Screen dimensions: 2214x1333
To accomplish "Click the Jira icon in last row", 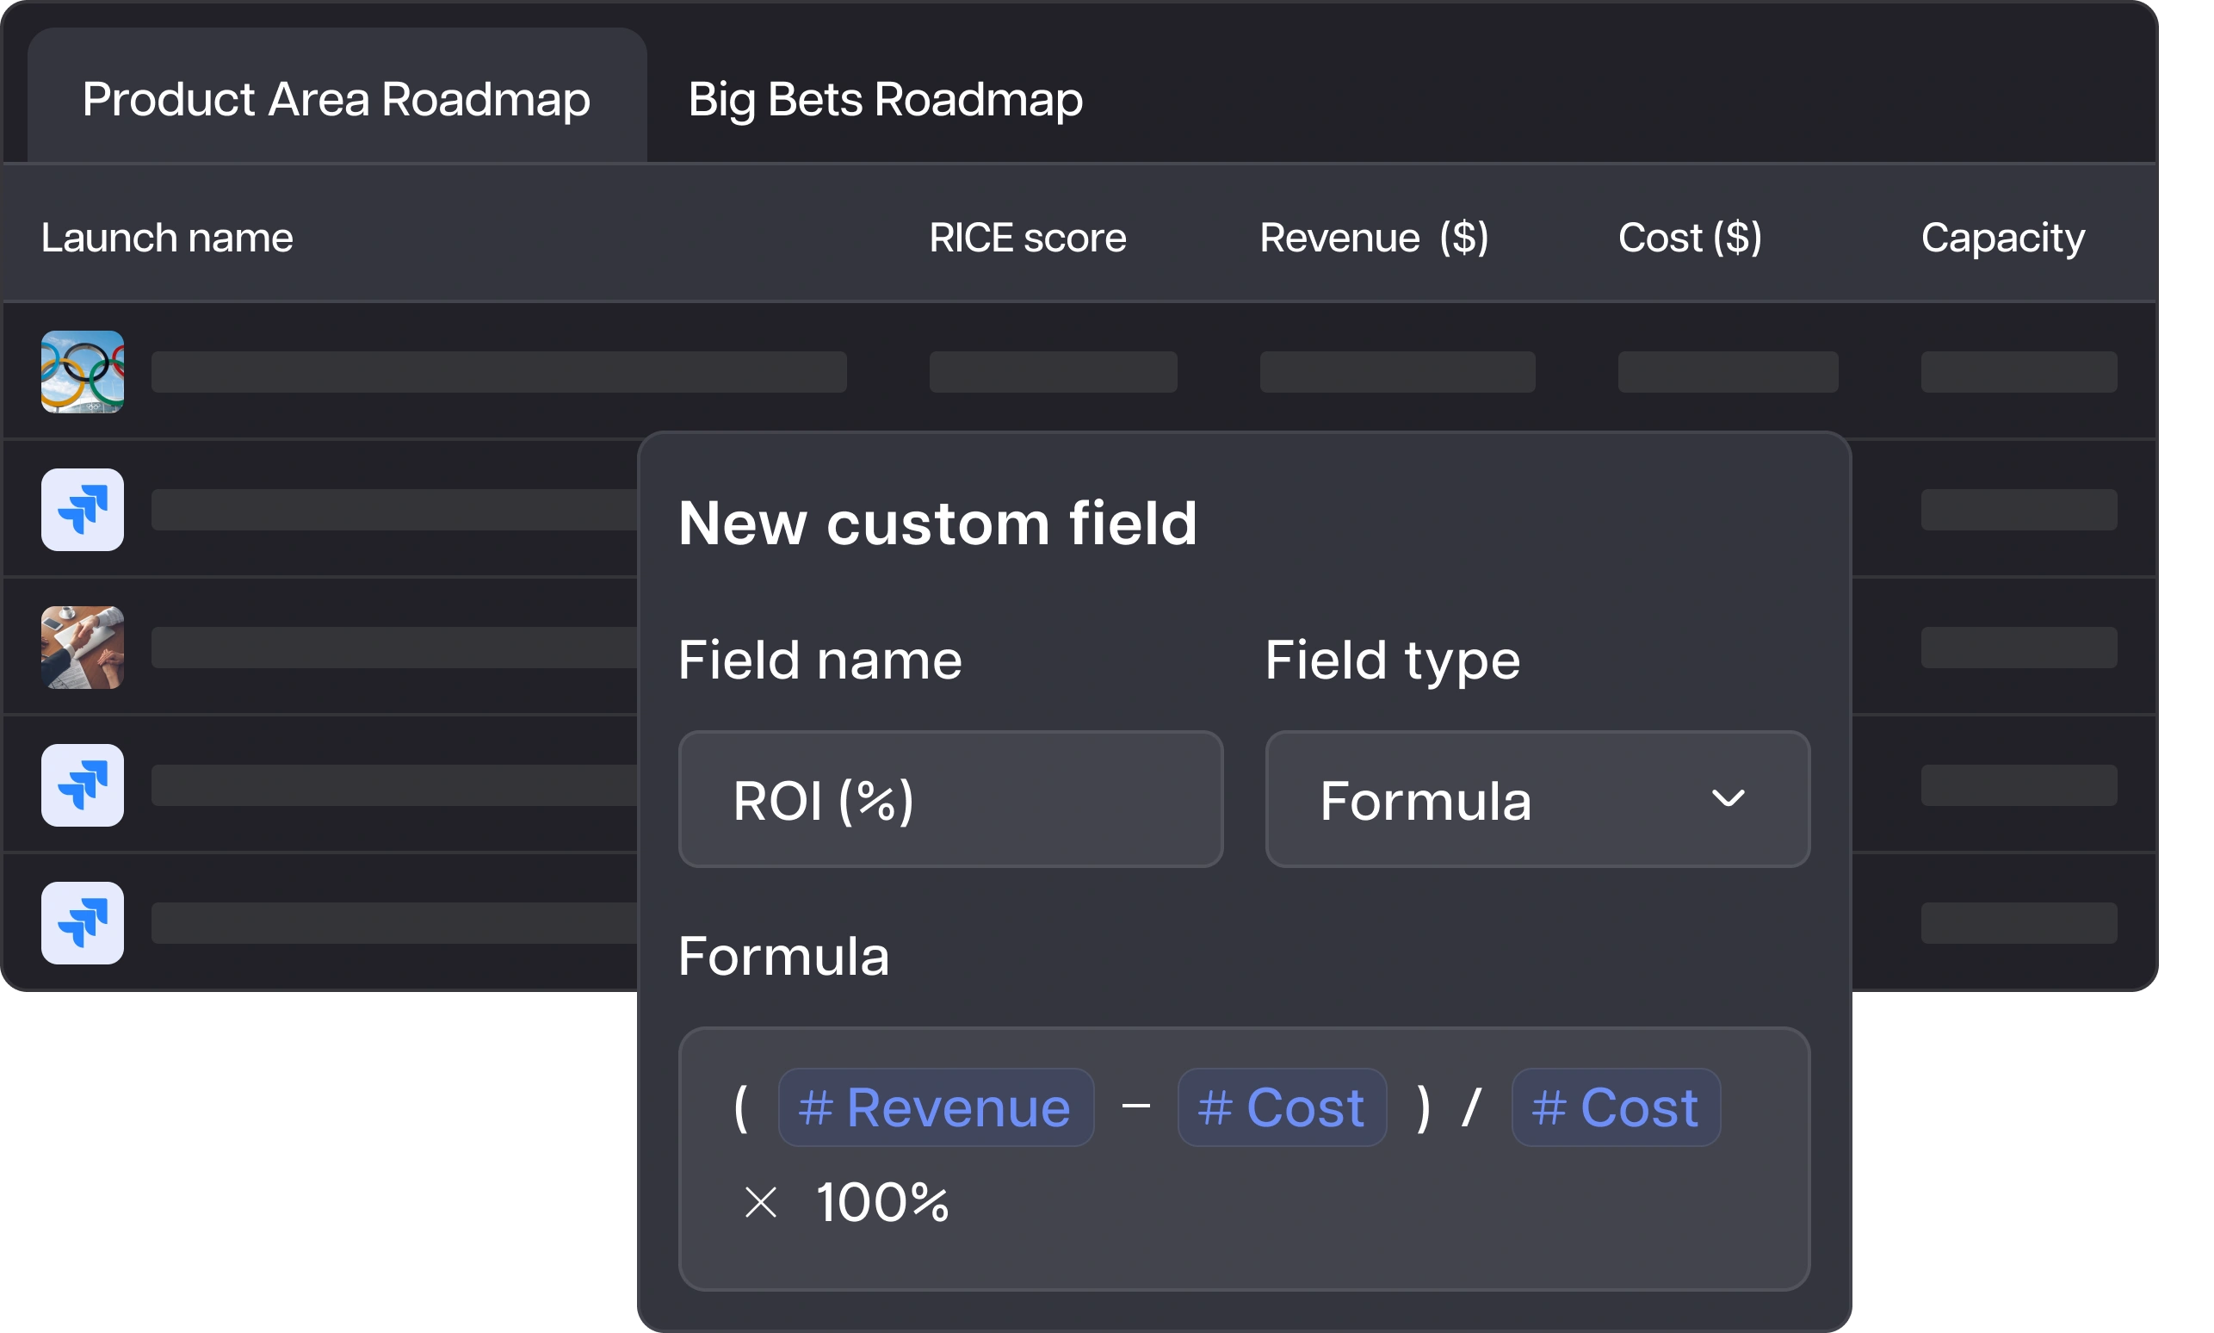I will point(82,922).
